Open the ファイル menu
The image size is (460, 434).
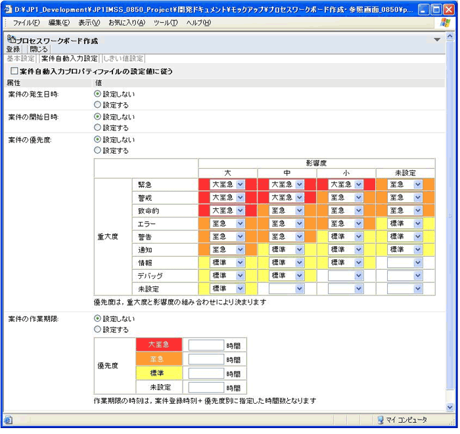pyautogui.click(x=26, y=23)
